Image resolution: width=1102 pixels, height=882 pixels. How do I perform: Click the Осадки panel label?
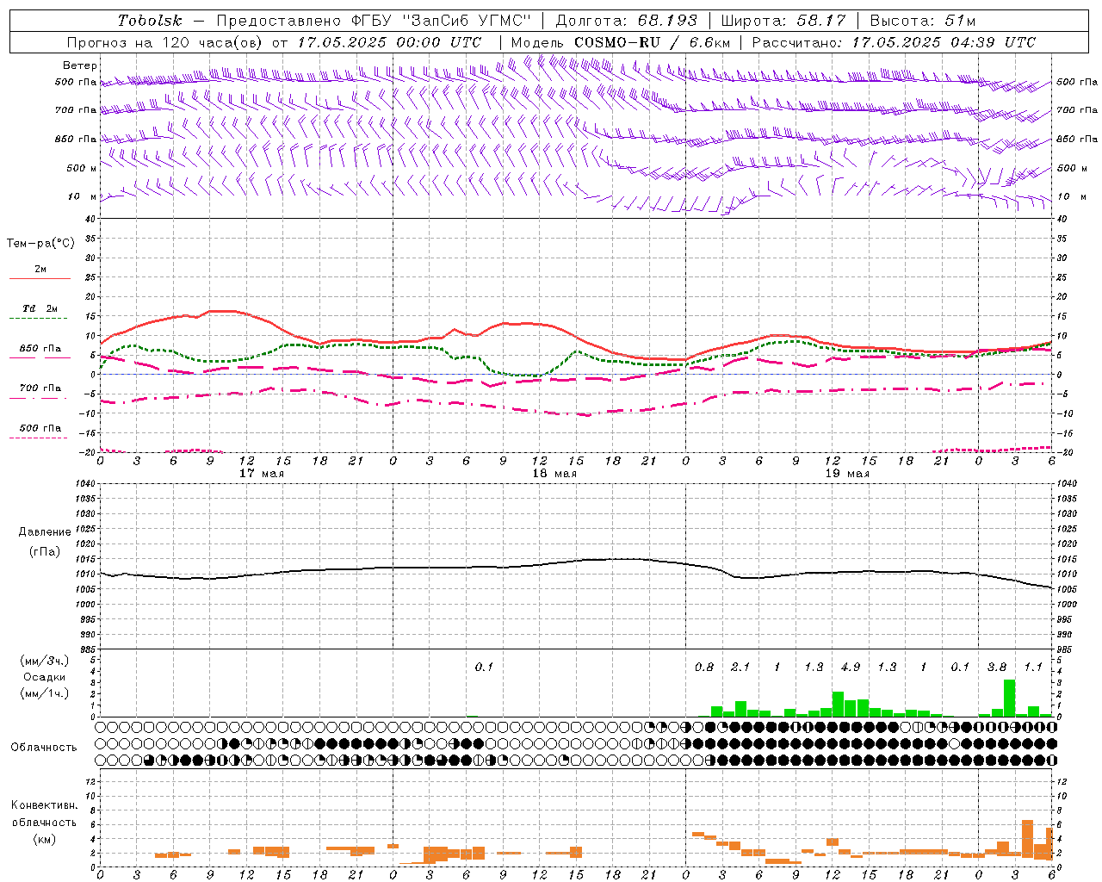tap(44, 677)
